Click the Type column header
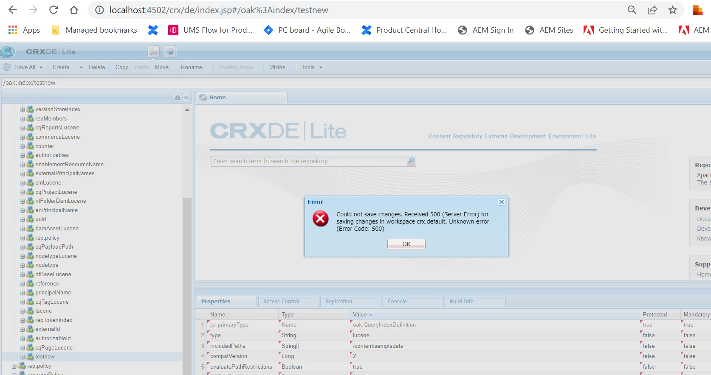Viewport: 711px width, 375px height. click(314, 314)
